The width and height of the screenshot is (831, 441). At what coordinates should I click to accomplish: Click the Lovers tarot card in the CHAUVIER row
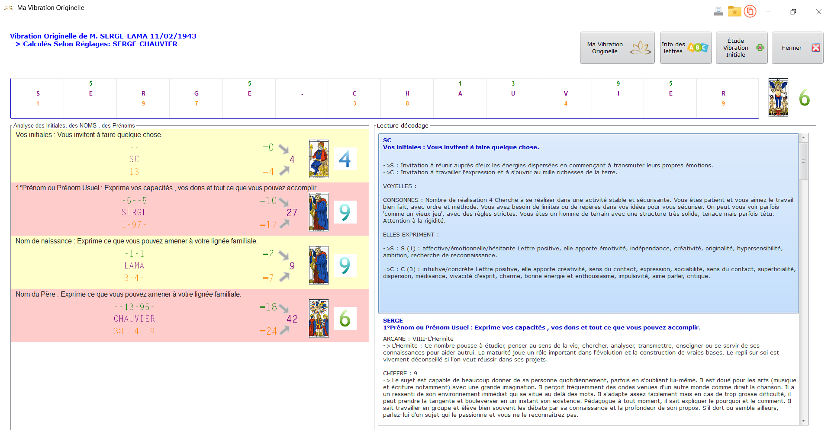click(x=319, y=319)
